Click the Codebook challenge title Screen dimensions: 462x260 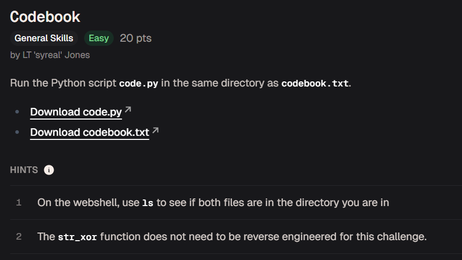(x=45, y=17)
